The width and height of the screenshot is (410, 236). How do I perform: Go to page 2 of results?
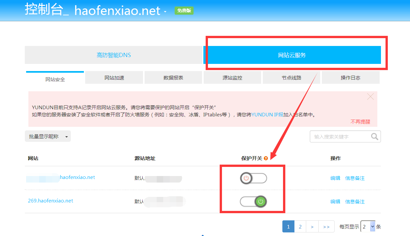pos(300,227)
